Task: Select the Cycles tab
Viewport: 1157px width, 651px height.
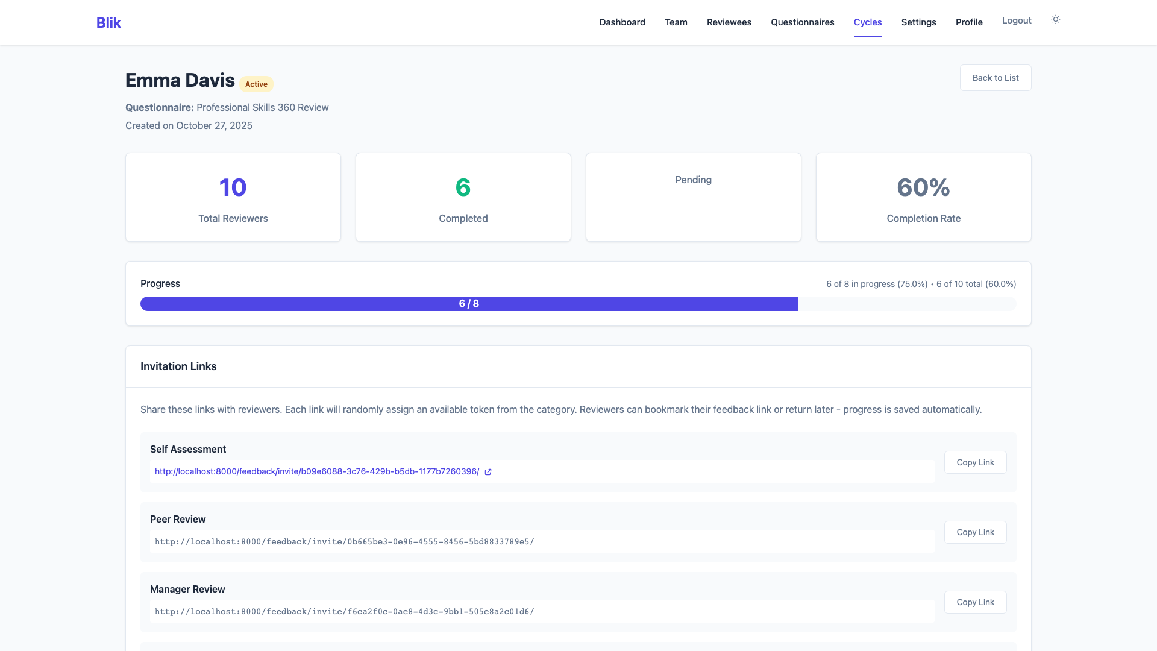Action: click(868, 22)
